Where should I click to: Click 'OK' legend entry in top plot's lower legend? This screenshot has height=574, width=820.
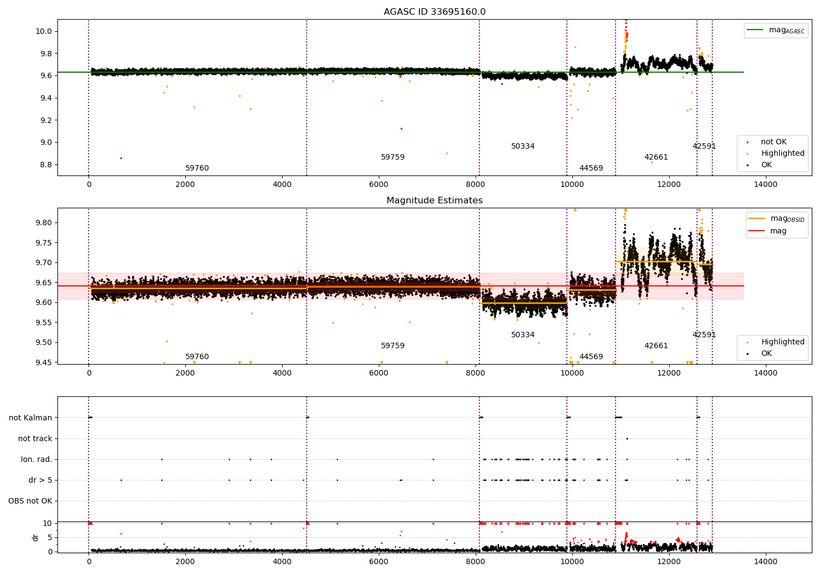pyautogui.click(x=766, y=165)
